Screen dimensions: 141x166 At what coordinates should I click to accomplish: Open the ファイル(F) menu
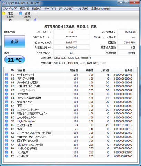10,9
